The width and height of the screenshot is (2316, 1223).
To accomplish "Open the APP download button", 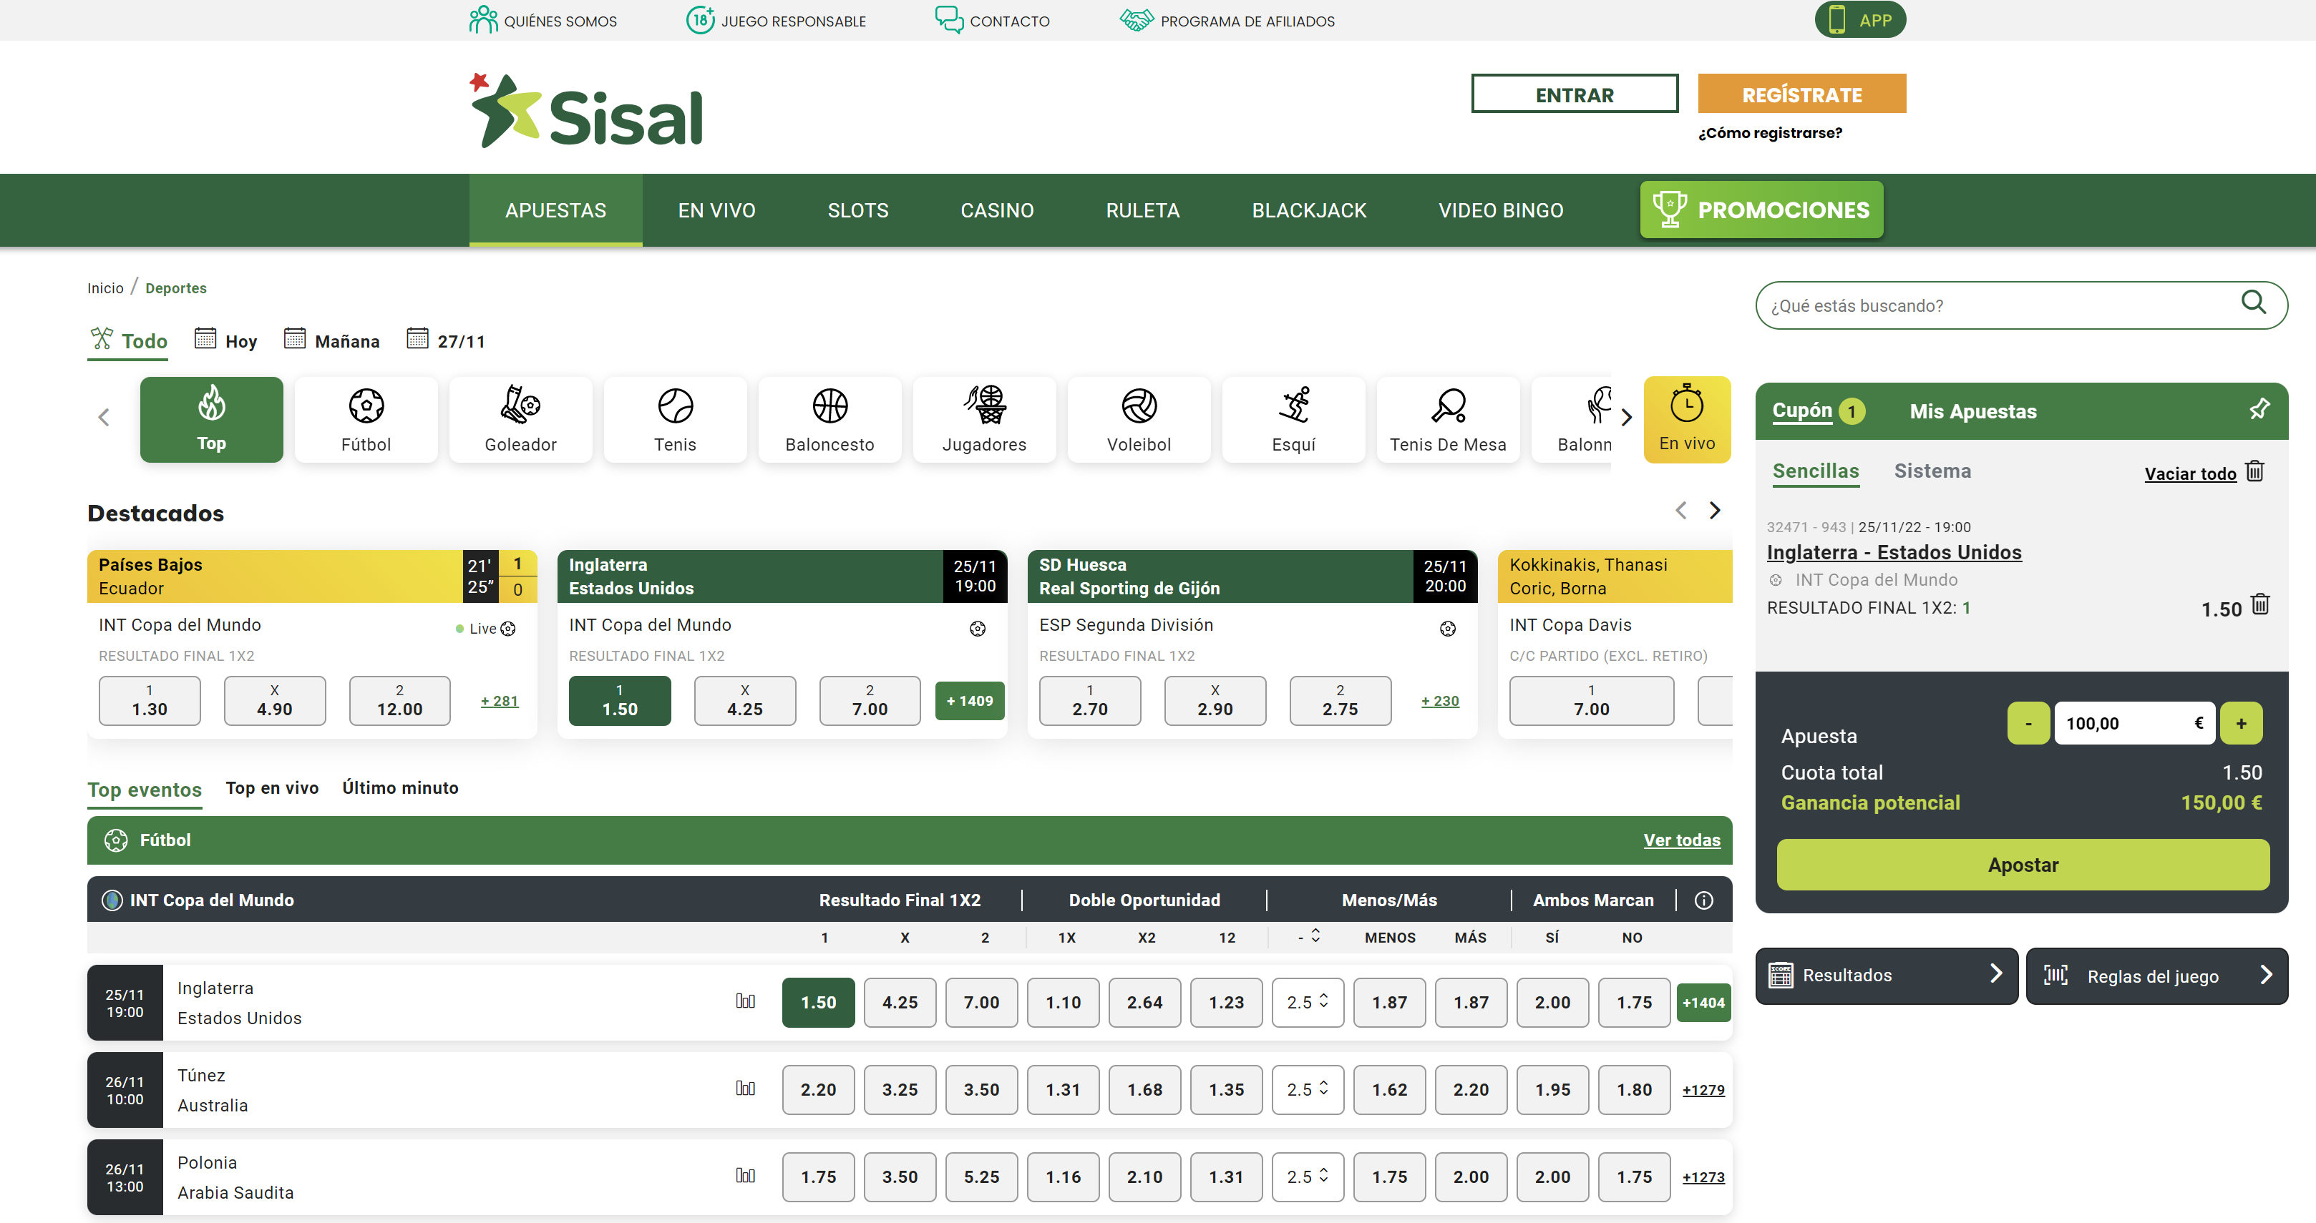I will coord(1860,20).
